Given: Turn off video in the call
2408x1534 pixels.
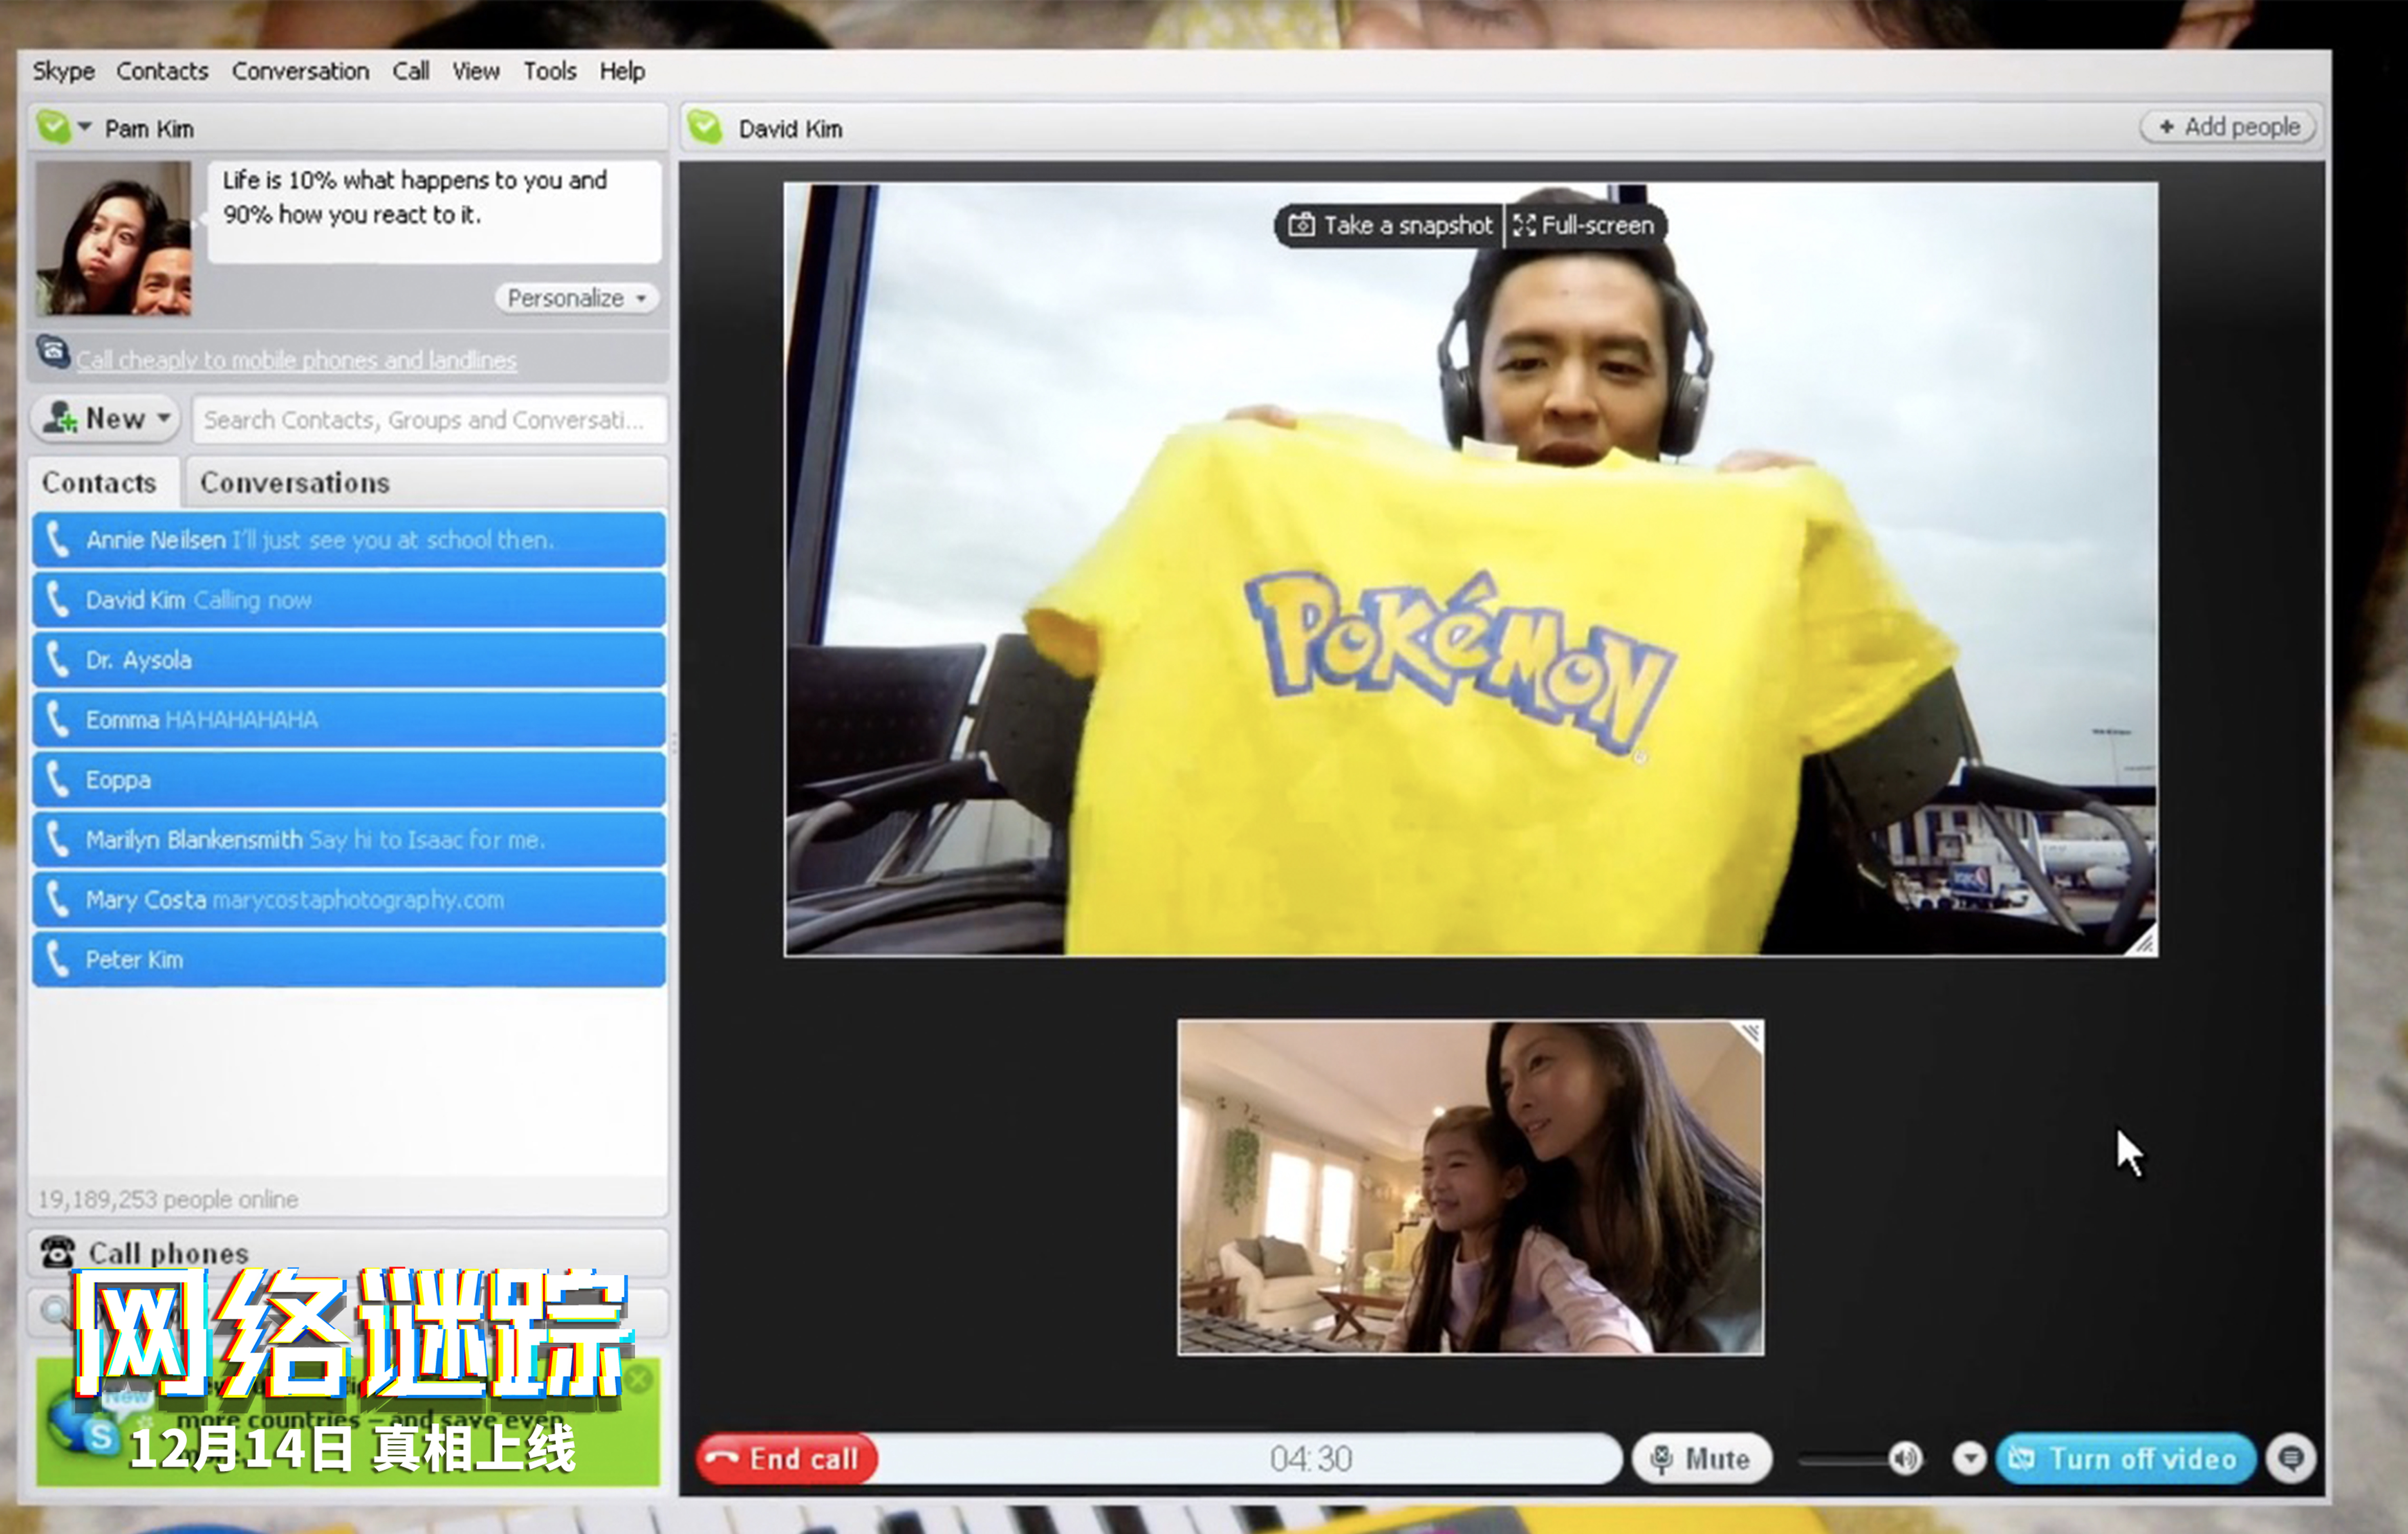Looking at the screenshot, I should pyautogui.click(x=2126, y=1459).
